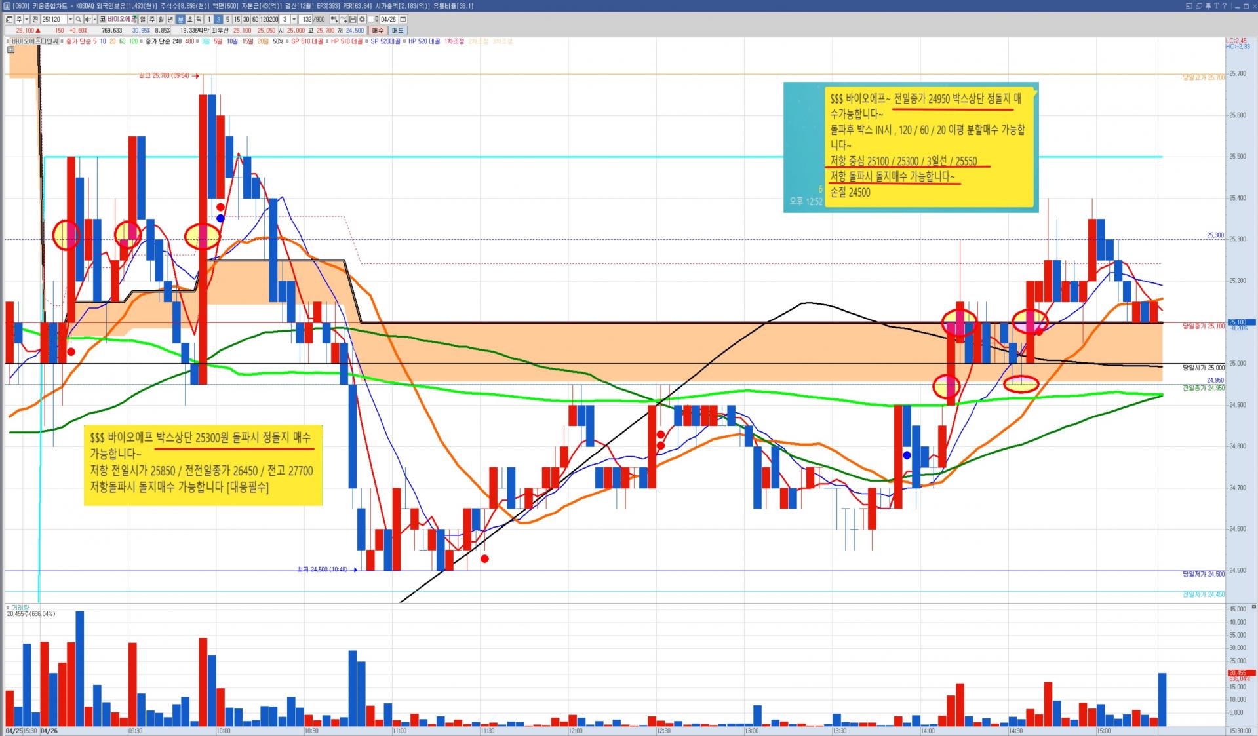This screenshot has height=736, width=1258.
Task: Open chart settings gear icon
Action: point(361,20)
